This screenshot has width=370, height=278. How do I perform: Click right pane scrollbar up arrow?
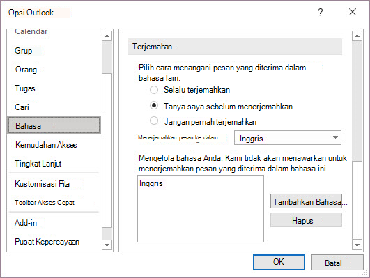[357, 36]
